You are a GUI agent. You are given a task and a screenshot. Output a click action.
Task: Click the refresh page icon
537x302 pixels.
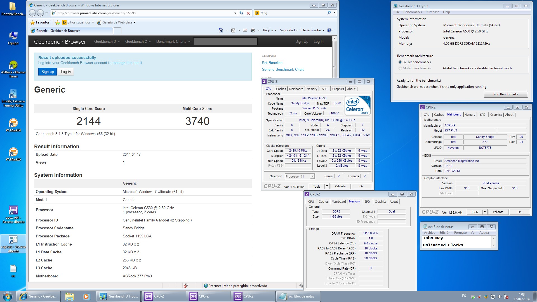click(x=241, y=13)
